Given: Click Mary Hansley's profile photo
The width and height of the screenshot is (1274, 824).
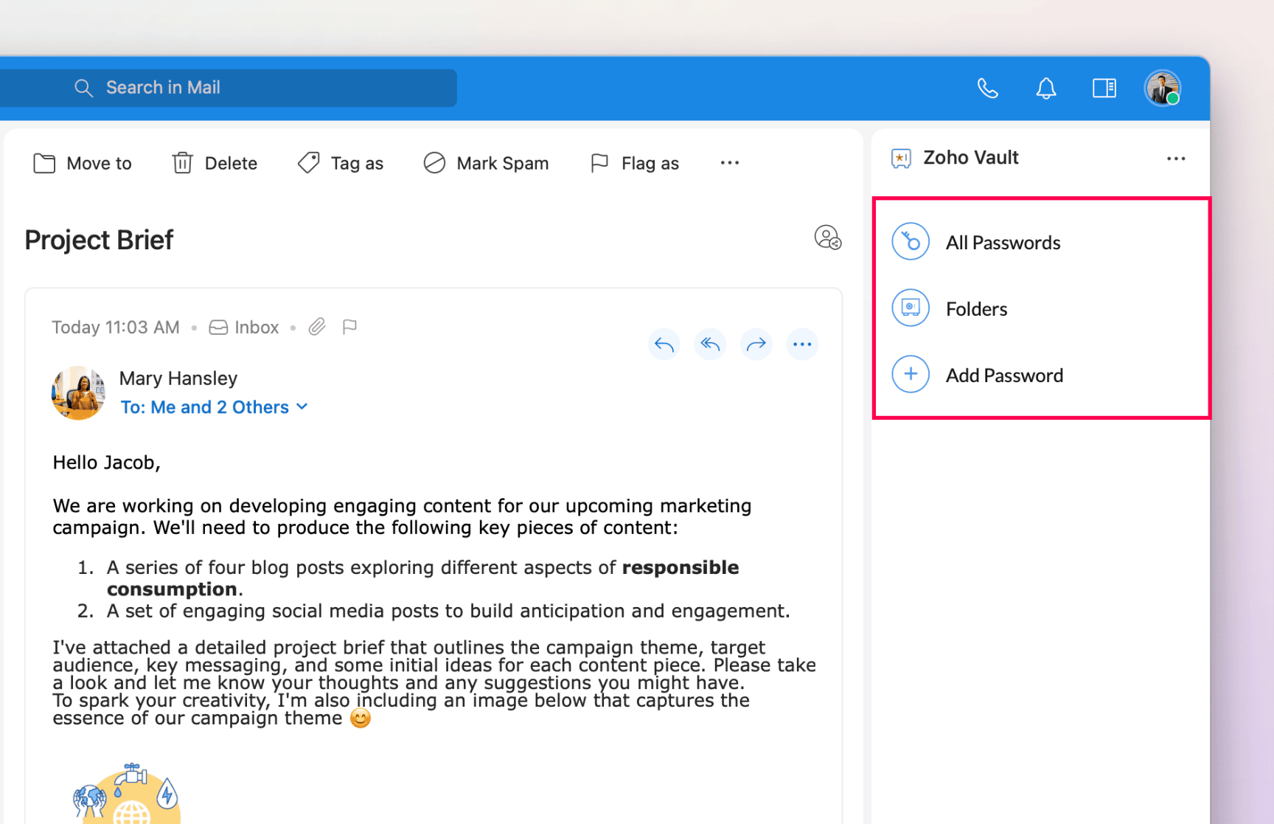Looking at the screenshot, I should (x=78, y=393).
